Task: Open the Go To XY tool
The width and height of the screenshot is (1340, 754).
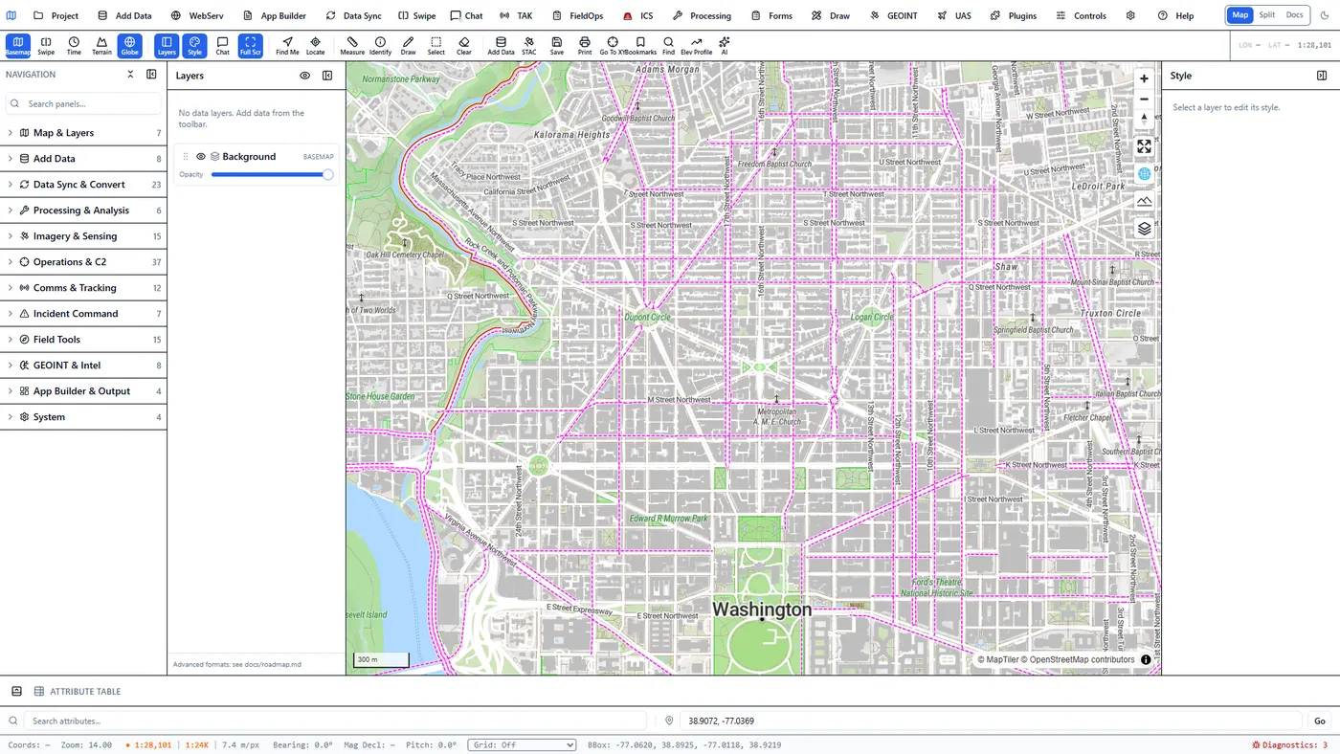Action: point(613,45)
